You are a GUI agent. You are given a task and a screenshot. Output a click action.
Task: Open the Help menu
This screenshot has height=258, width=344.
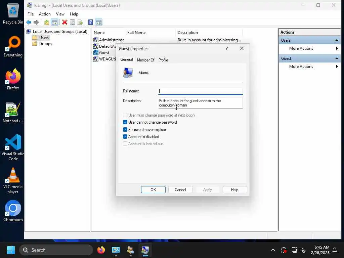74,14
